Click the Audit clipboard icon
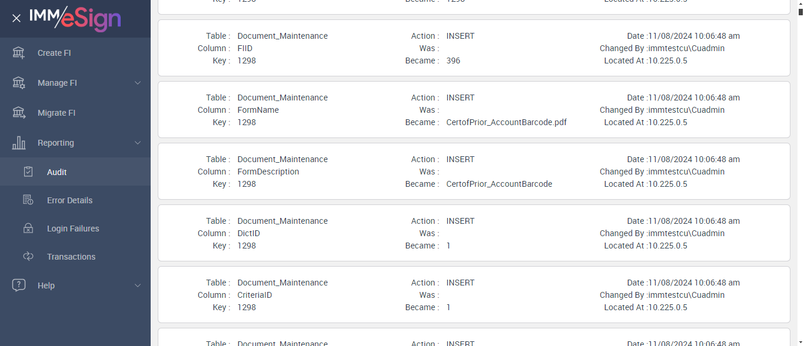The width and height of the screenshot is (804, 346). [28, 172]
